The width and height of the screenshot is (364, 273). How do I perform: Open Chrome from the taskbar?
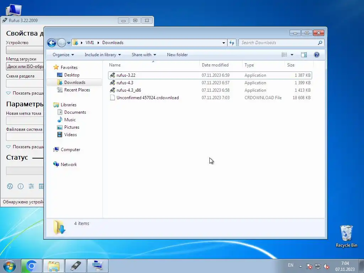(x=32, y=266)
